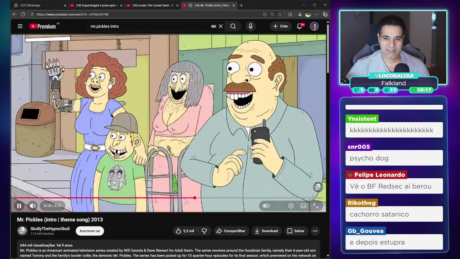The image size is (460, 259).
Task: Open the apps icon in the address bar
Action: click(x=265, y=14)
